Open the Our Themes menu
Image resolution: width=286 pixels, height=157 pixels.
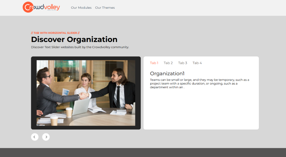pos(105,8)
